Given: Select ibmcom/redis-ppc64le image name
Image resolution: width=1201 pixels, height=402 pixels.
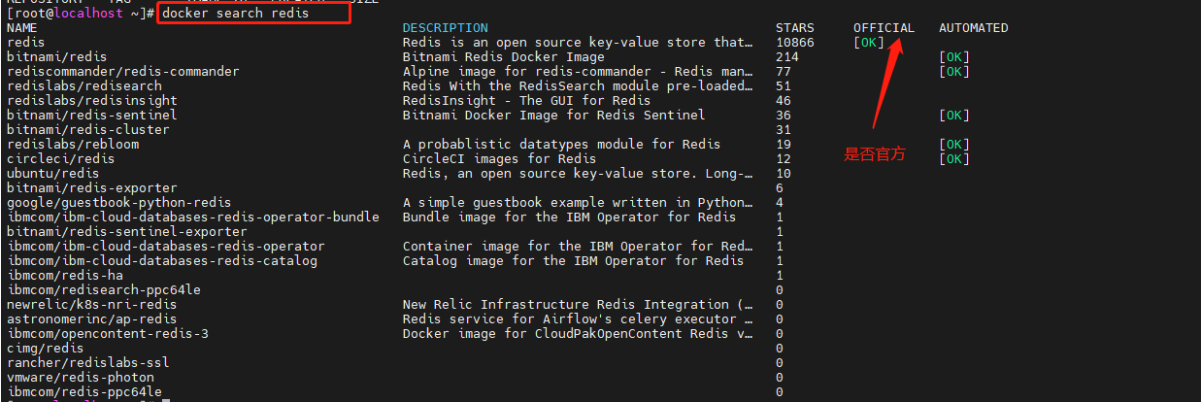Looking at the screenshot, I should [83, 392].
